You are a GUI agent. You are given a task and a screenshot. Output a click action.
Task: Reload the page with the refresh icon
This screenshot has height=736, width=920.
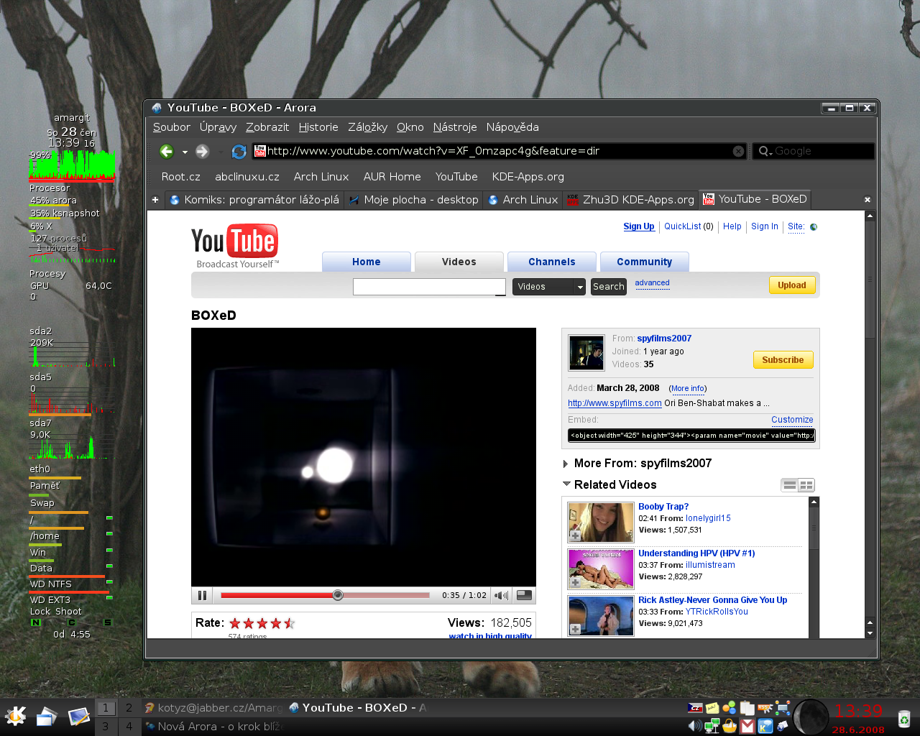pos(239,151)
